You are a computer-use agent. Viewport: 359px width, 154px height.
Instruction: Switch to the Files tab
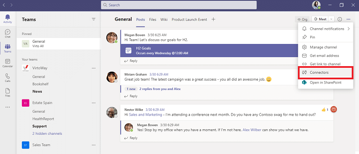(153, 20)
